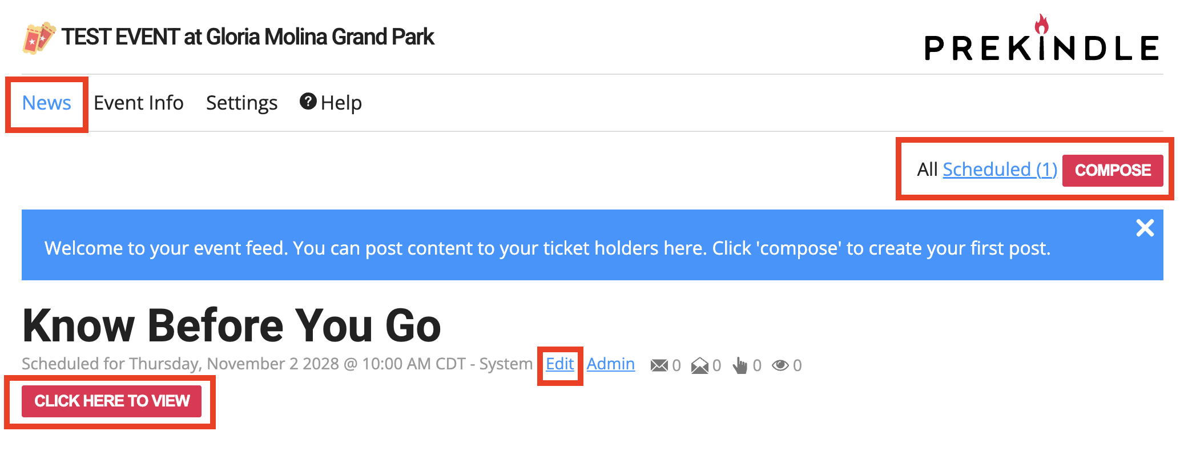Edit the Know Before You Go post

559,364
